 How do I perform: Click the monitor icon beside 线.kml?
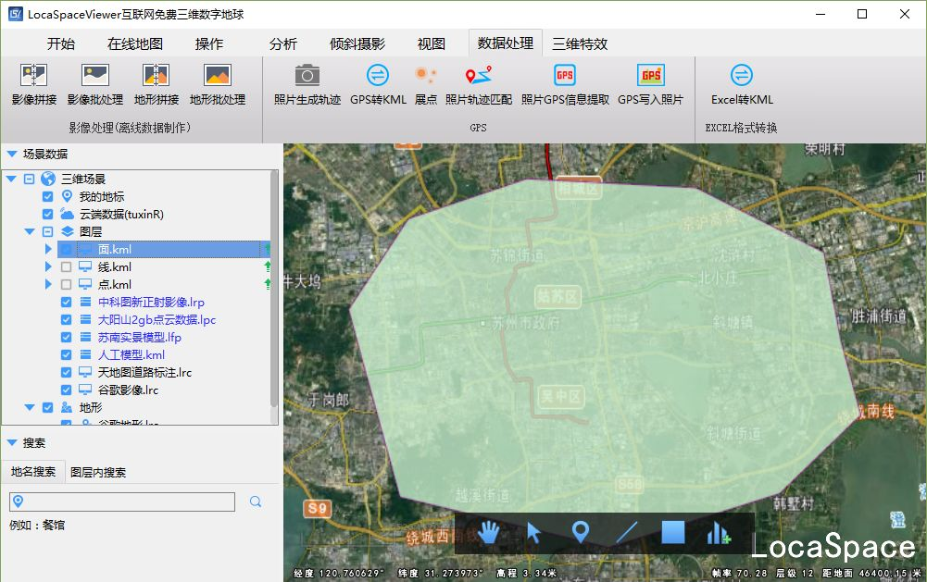tap(85, 266)
